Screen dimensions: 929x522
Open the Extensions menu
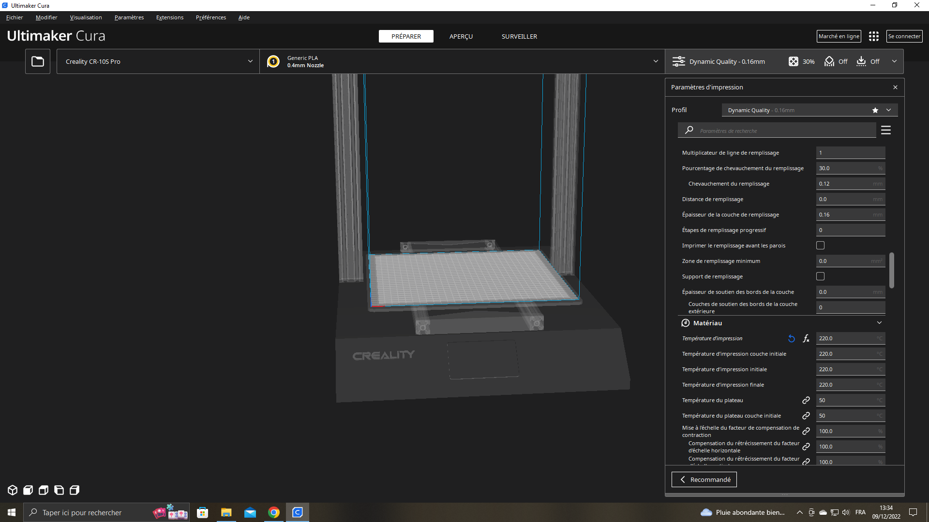(170, 17)
